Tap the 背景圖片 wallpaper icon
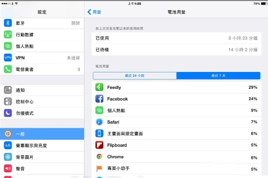The image size is (268, 178). click(x=8, y=157)
